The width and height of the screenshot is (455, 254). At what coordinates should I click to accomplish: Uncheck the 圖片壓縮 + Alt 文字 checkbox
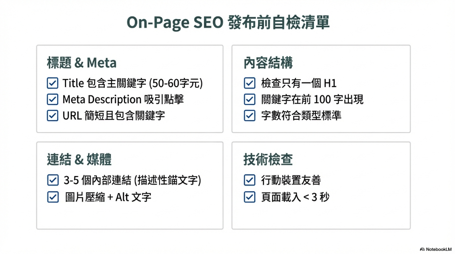(x=52, y=197)
